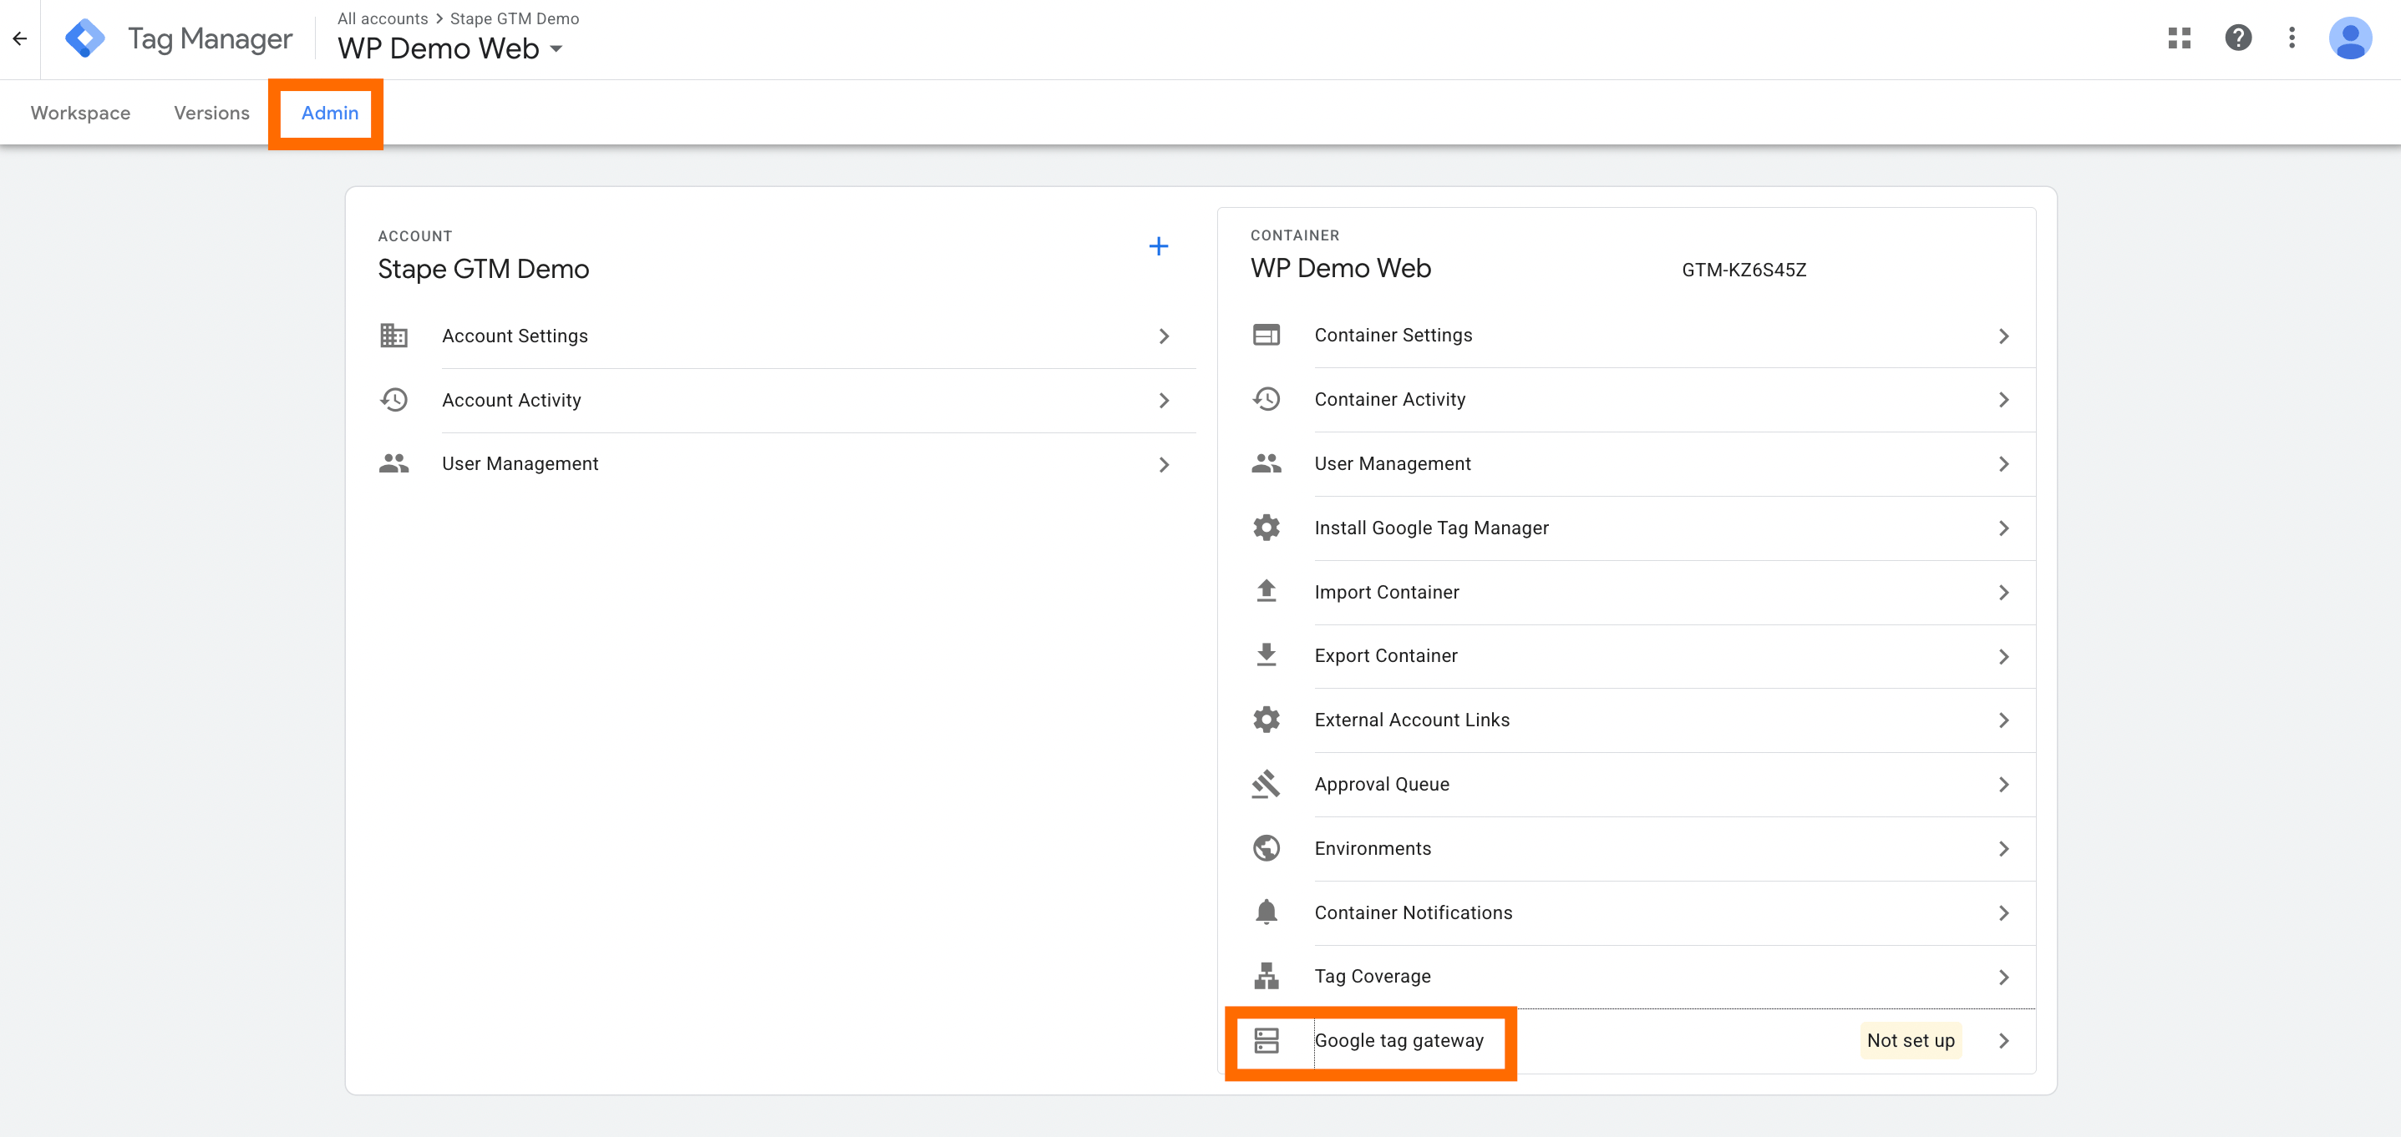This screenshot has height=1137, width=2401.
Task: Click the Container Activity history icon
Action: pos(1266,398)
